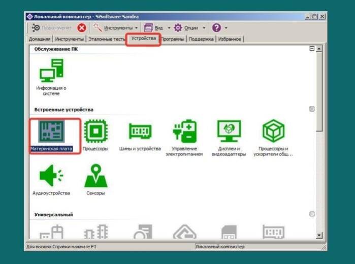Click the red disconnect X toolbar icon
The height and width of the screenshot is (264, 355).
click(82, 28)
